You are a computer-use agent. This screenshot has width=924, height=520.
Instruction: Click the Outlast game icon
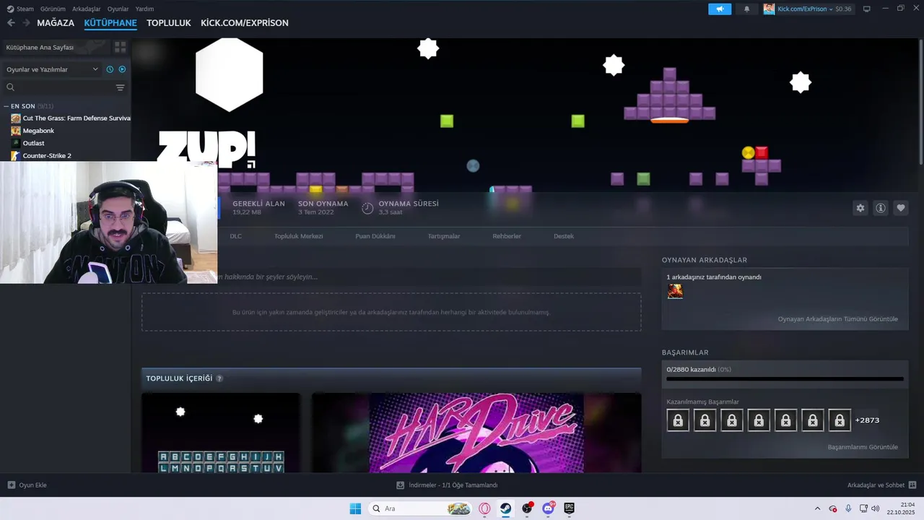pos(16,143)
